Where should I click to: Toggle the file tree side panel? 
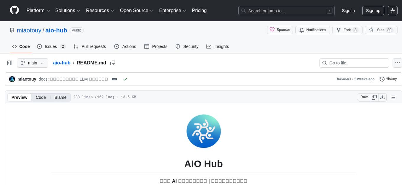click(9, 63)
